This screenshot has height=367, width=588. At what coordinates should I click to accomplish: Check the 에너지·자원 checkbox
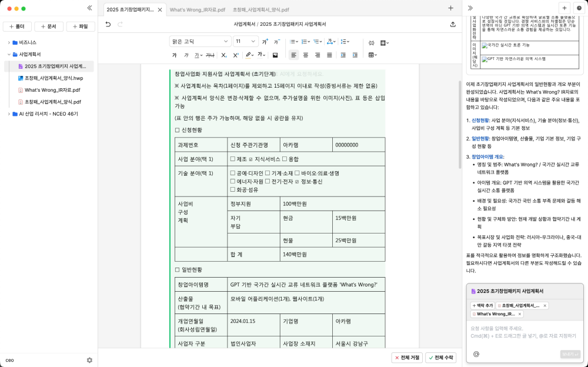[x=233, y=181]
